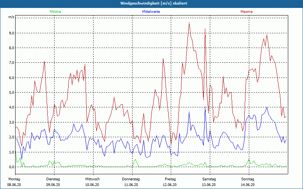Click the chart title 'Windgeschwindigkeit [m/s] skaliert'

point(154,3)
